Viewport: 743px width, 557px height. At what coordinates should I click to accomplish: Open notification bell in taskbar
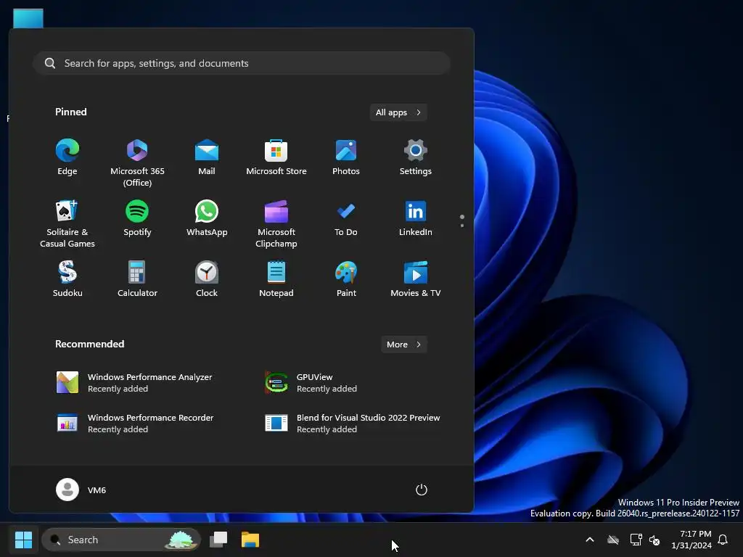(723, 540)
